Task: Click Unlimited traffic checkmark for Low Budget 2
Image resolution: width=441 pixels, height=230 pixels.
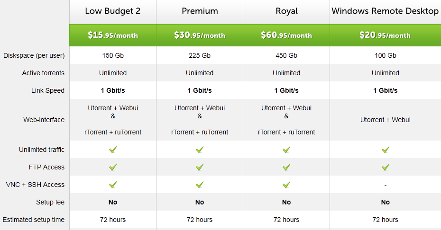Action: point(113,150)
